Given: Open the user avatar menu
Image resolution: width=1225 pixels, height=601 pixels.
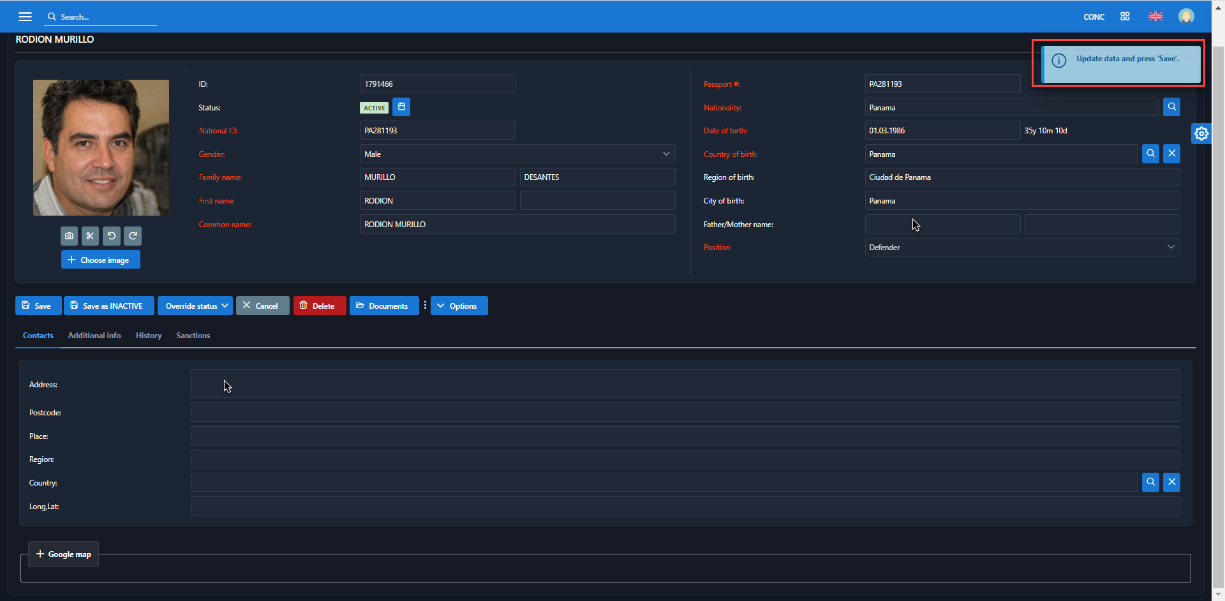Looking at the screenshot, I should click(x=1186, y=17).
